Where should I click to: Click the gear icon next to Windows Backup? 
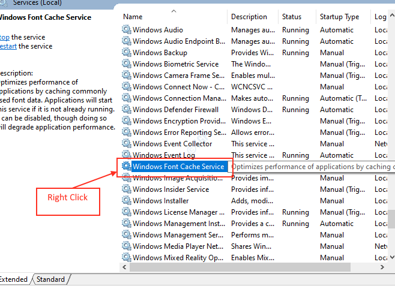point(127,52)
